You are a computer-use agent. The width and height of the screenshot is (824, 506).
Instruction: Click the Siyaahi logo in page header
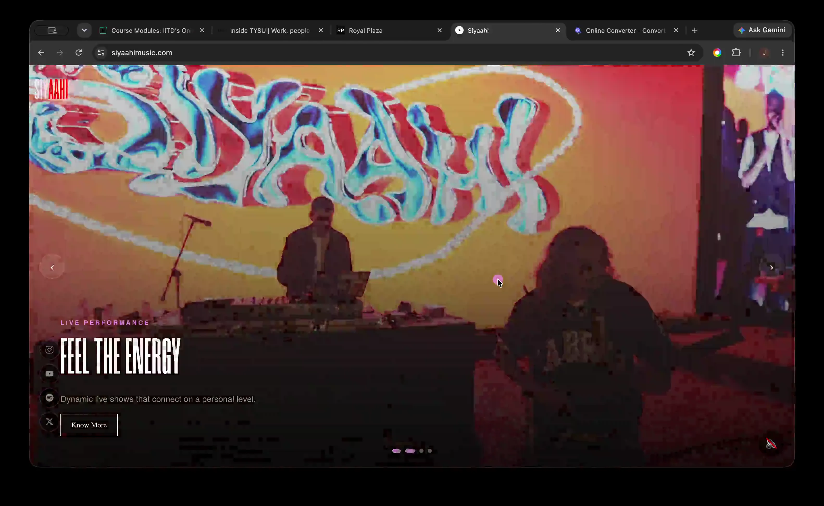coord(52,89)
